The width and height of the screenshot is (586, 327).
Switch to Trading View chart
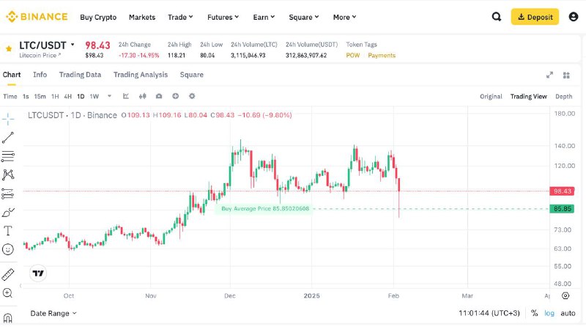[528, 97]
